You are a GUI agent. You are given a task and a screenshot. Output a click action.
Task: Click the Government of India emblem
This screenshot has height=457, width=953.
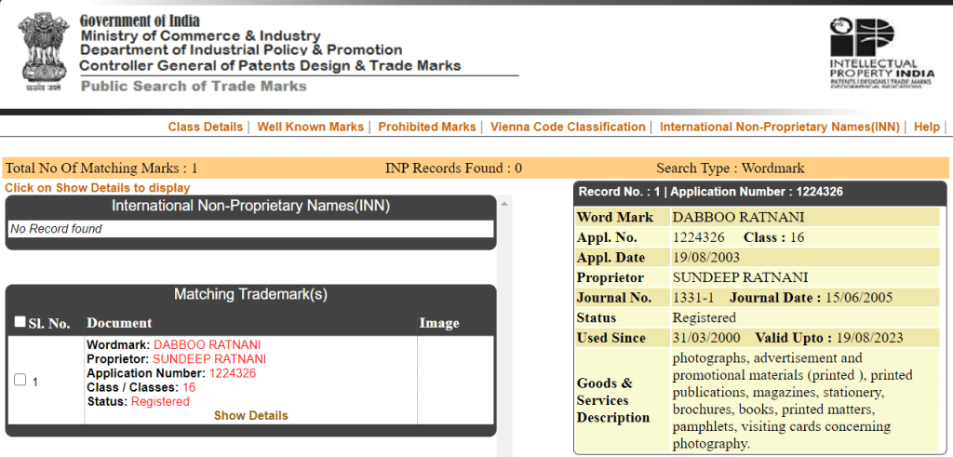tap(42, 51)
